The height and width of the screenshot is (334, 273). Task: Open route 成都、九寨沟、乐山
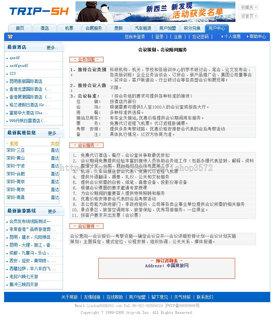click(x=32, y=253)
